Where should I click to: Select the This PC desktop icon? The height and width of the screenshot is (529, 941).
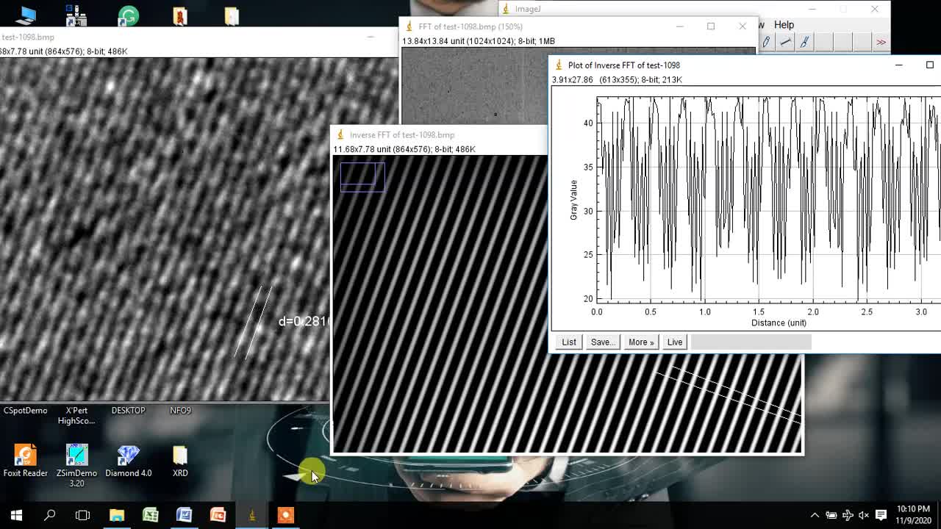coord(26,15)
